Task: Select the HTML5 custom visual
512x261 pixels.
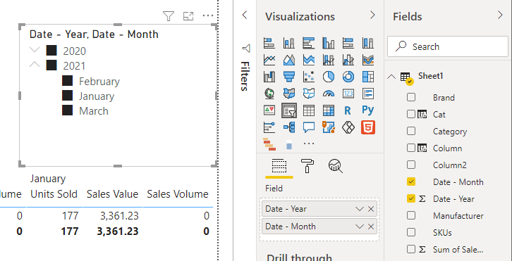Action: [368, 127]
